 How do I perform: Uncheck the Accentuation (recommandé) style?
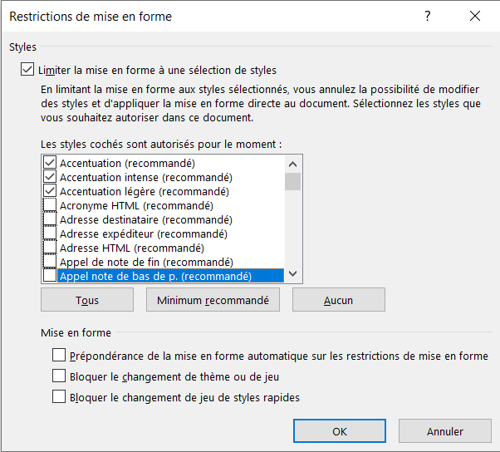pos(50,164)
